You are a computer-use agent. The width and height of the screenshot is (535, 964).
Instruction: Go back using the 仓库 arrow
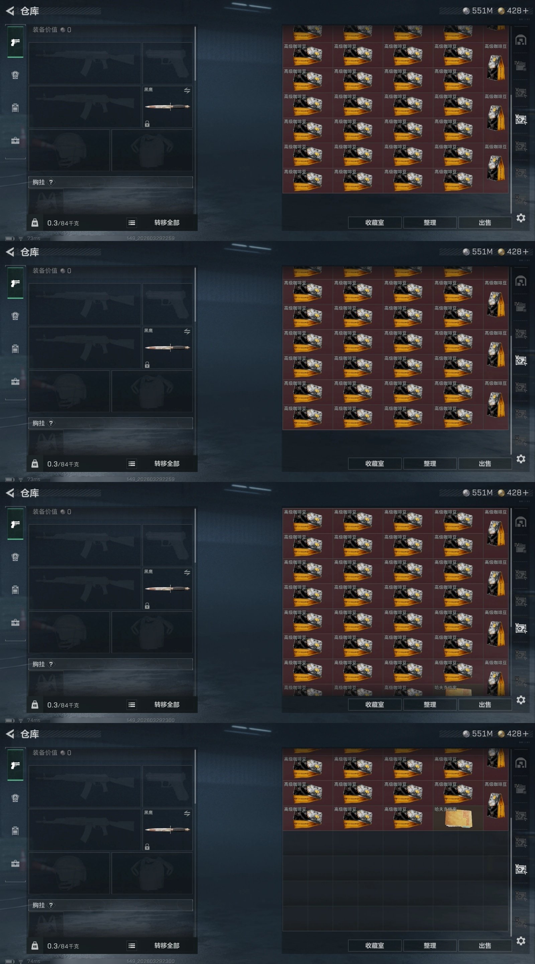[x=10, y=11]
